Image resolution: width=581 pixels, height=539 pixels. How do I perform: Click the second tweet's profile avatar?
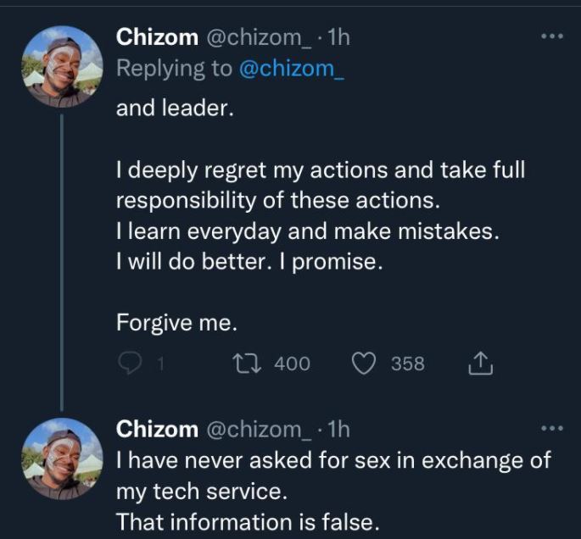click(x=61, y=459)
